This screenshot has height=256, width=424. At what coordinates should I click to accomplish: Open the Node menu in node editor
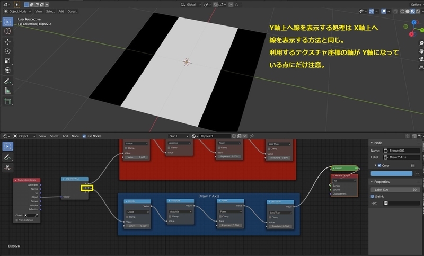click(x=75, y=136)
